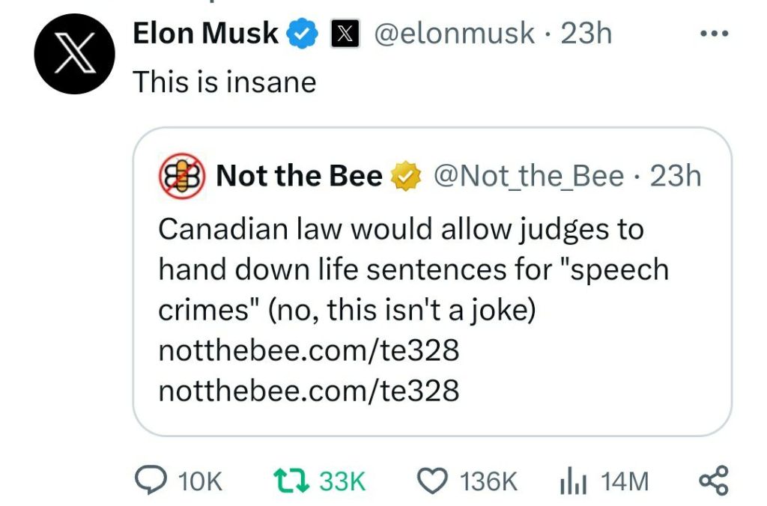767x506 pixels.
Task: Click Elon Musk's X profile avatar
Action: (75, 55)
